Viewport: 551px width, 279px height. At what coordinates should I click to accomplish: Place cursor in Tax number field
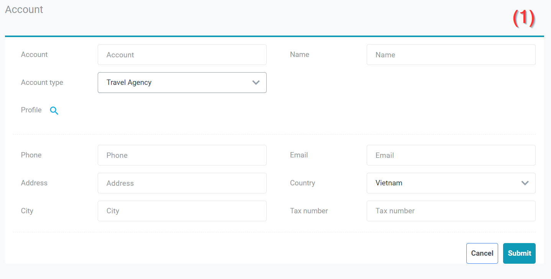(x=451, y=211)
